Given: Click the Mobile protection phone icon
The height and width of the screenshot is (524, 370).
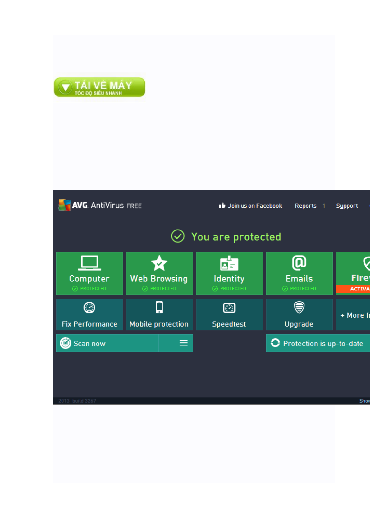Looking at the screenshot, I should point(159,307).
